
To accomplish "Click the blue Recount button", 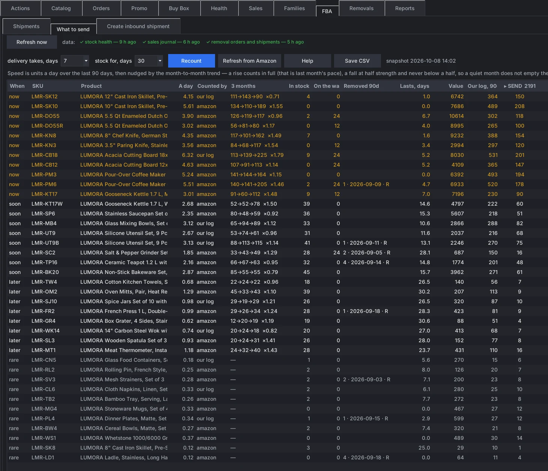I will pyautogui.click(x=191, y=61).
